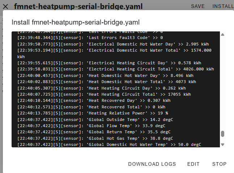Click the 'Global Hot Gas Temp' log entry
This screenshot has width=234, height=173.
tap(95, 138)
